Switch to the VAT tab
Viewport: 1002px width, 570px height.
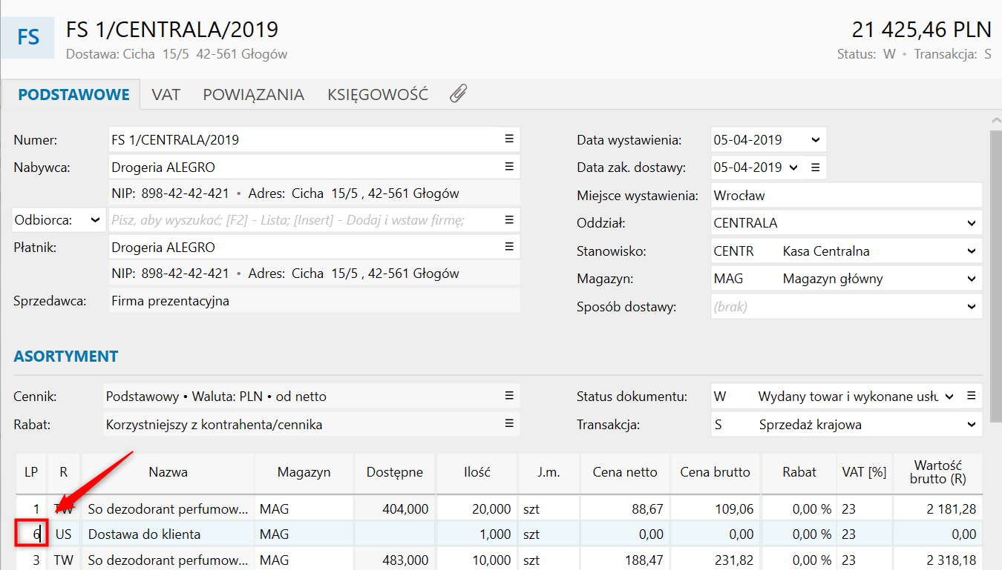tap(166, 95)
